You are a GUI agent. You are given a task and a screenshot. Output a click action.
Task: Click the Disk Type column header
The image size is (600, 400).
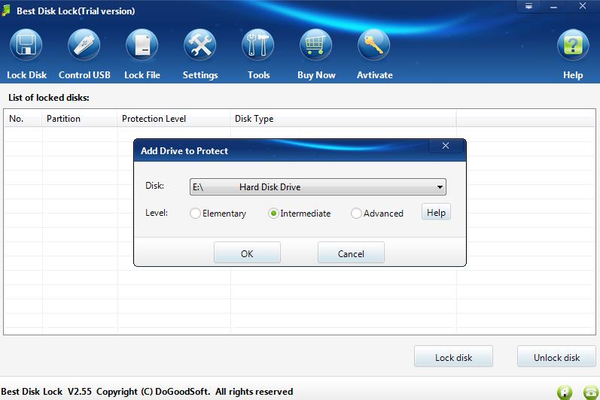343,119
